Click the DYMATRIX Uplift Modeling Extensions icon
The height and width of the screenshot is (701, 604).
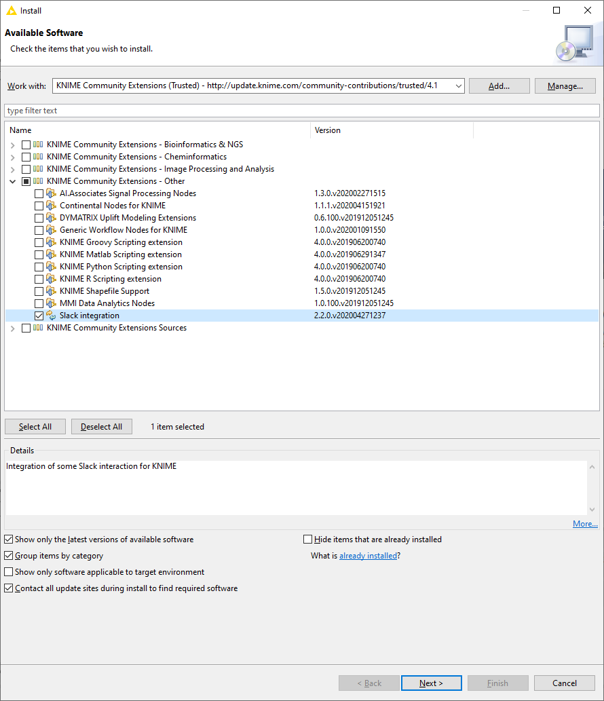51,218
